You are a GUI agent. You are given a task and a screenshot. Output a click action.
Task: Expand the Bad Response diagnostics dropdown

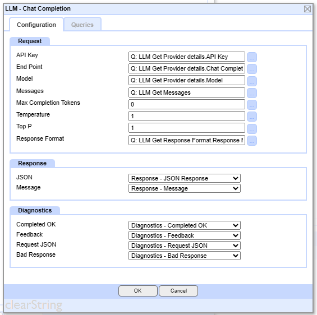click(185, 256)
